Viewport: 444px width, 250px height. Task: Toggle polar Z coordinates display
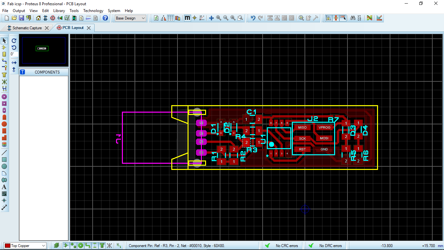click(202, 18)
